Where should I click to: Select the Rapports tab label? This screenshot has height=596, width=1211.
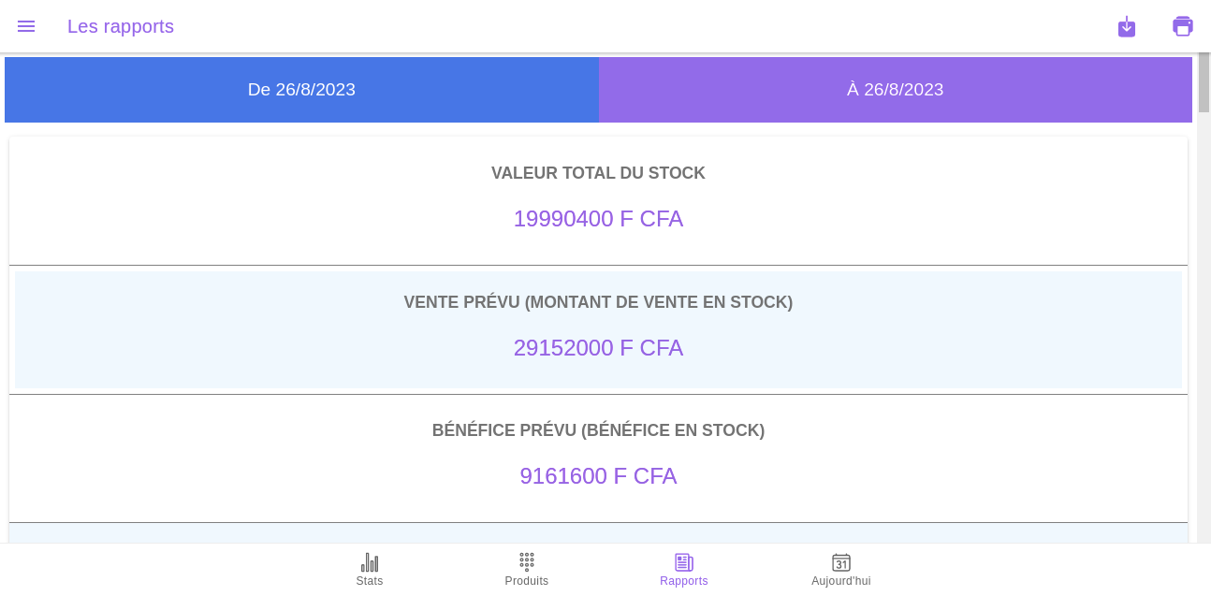click(x=683, y=581)
